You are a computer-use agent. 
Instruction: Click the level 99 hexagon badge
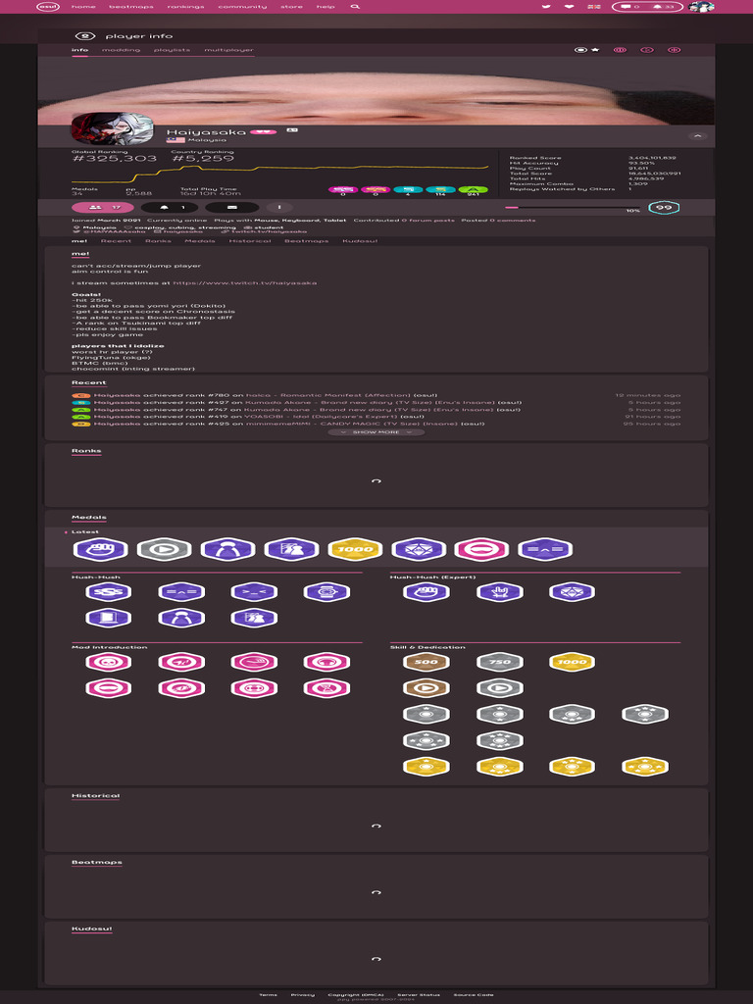pos(664,208)
